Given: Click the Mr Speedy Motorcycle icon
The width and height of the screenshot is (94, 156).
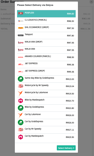Looking at the screenshot, I should tap(21, 86).
